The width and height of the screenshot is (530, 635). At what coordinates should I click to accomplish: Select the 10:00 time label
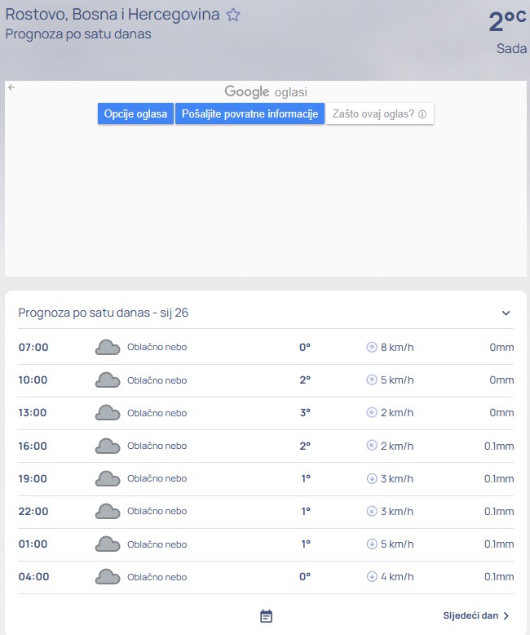[33, 380]
